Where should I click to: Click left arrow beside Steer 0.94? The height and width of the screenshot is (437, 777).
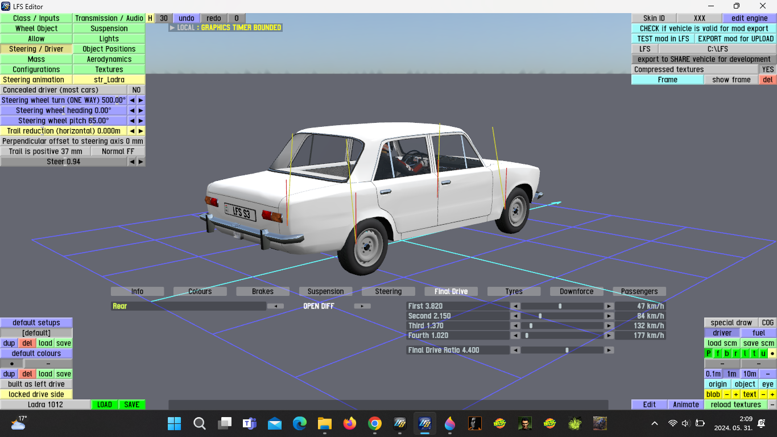click(132, 162)
